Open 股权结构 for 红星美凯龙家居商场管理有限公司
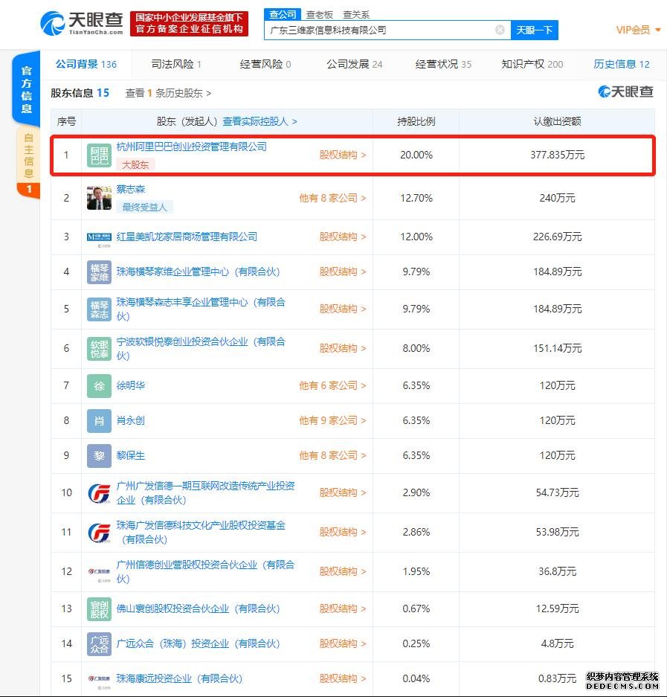This screenshot has height=697, width=667. [x=343, y=237]
